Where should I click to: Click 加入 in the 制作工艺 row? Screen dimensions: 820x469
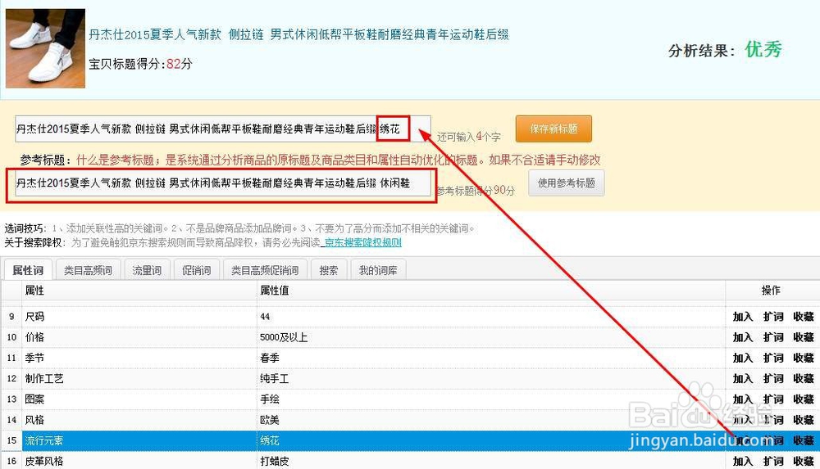pos(743,379)
